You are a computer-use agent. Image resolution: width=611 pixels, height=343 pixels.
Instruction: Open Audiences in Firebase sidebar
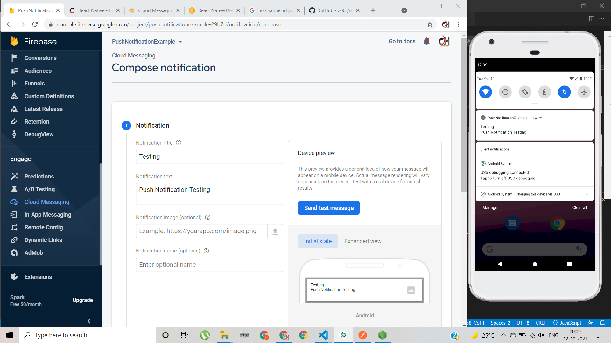(x=38, y=71)
